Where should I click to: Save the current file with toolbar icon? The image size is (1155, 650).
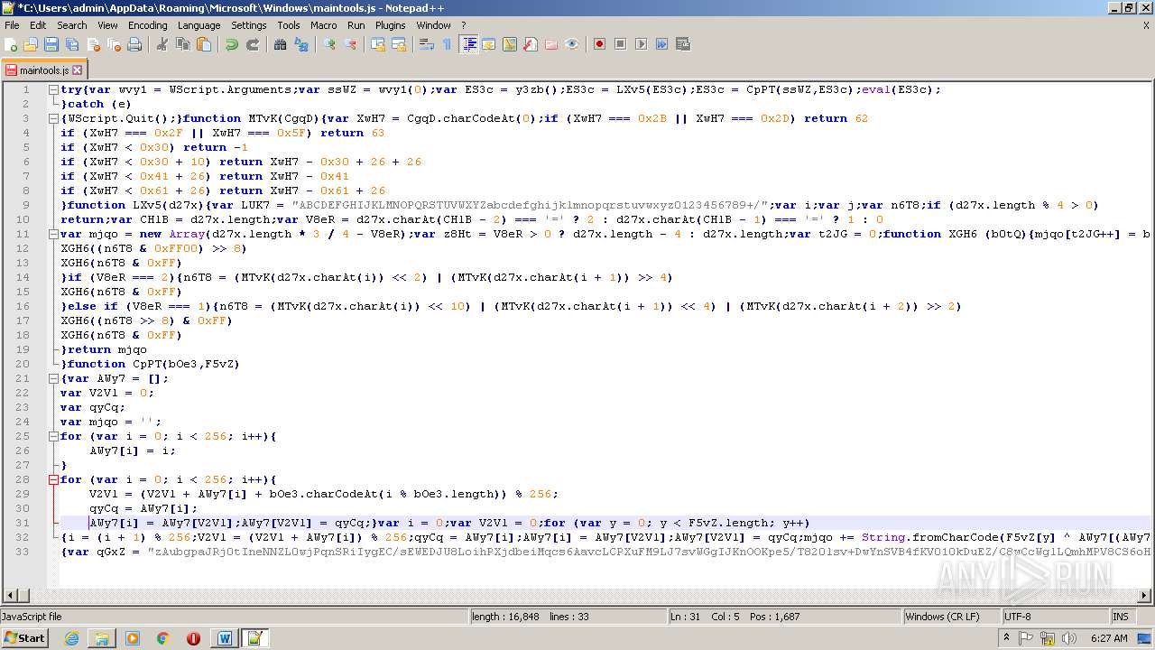pos(51,44)
